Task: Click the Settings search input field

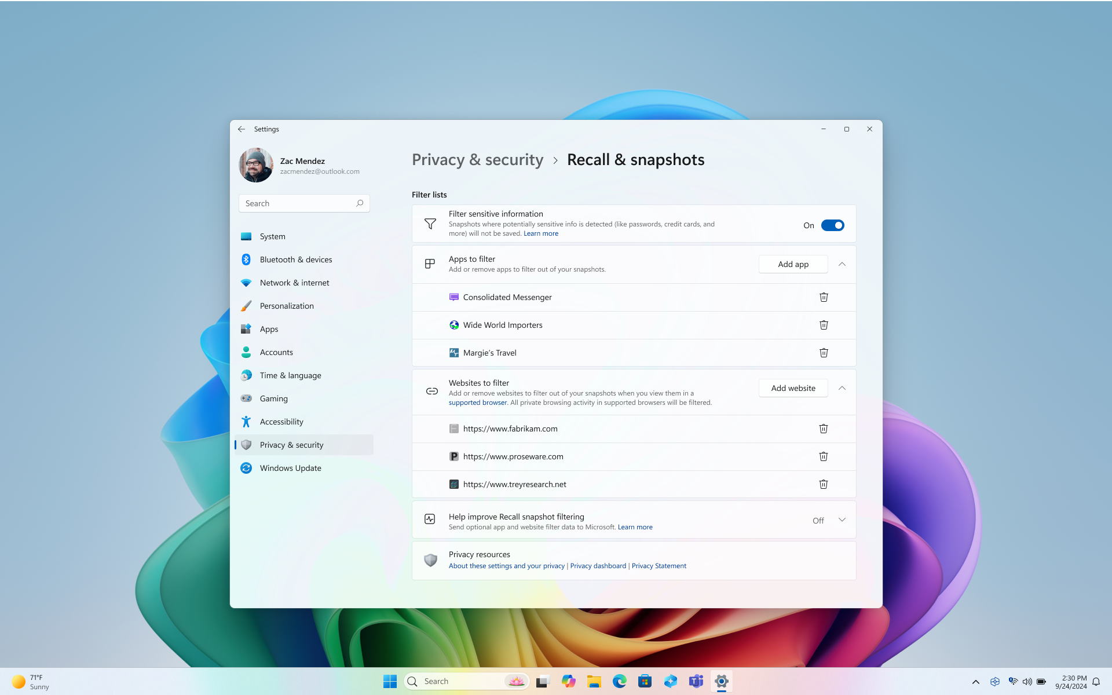Action: (x=304, y=203)
